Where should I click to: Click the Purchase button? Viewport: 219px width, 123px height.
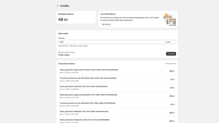171,54
